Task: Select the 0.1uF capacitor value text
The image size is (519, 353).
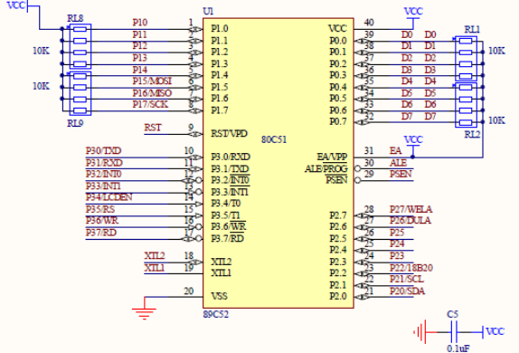Action: coord(458,348)
